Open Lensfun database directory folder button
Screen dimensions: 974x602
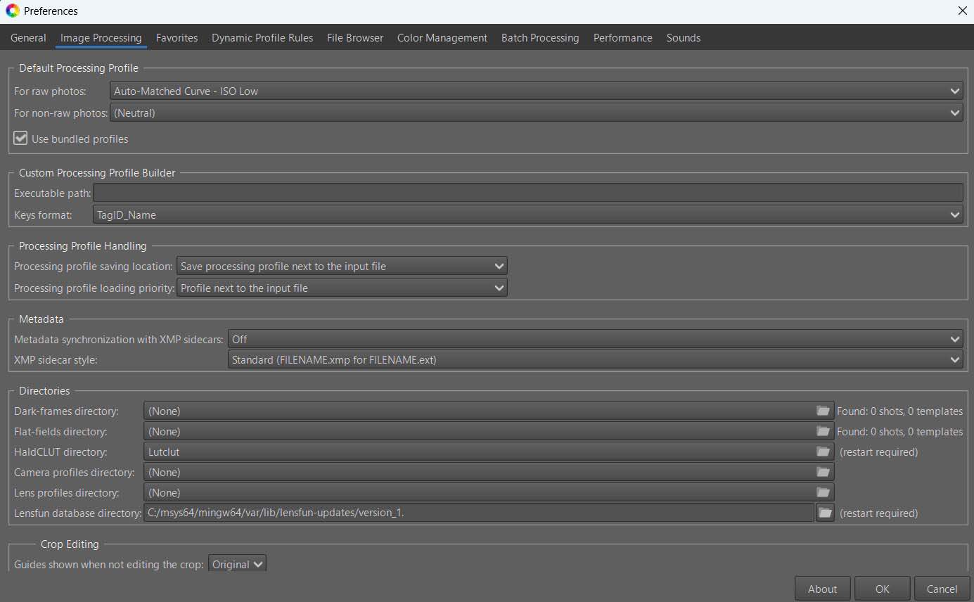(x=824, y=513)
